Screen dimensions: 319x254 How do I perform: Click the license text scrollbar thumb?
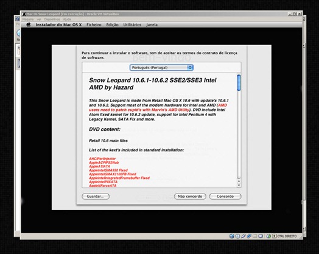(239, 82)
